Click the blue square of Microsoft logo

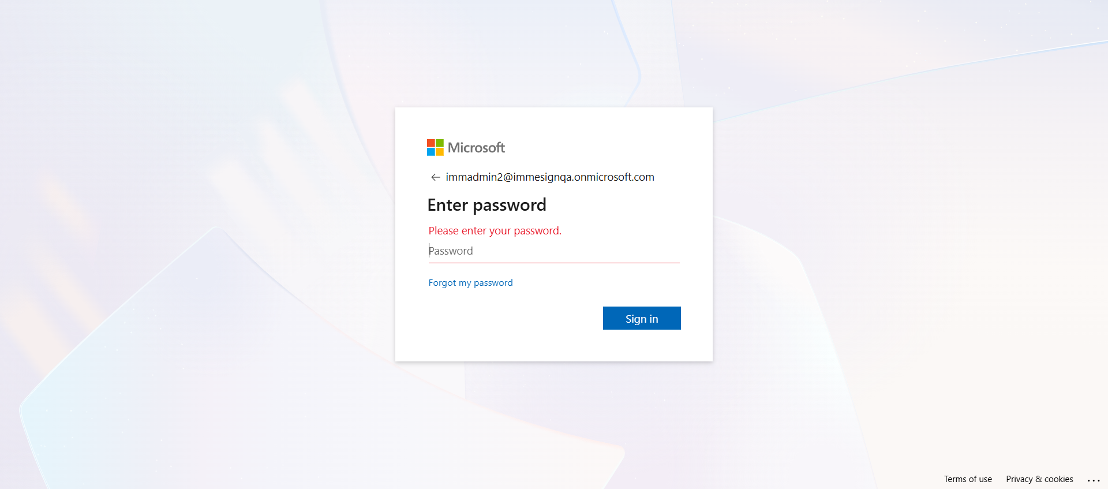point(431,152)
